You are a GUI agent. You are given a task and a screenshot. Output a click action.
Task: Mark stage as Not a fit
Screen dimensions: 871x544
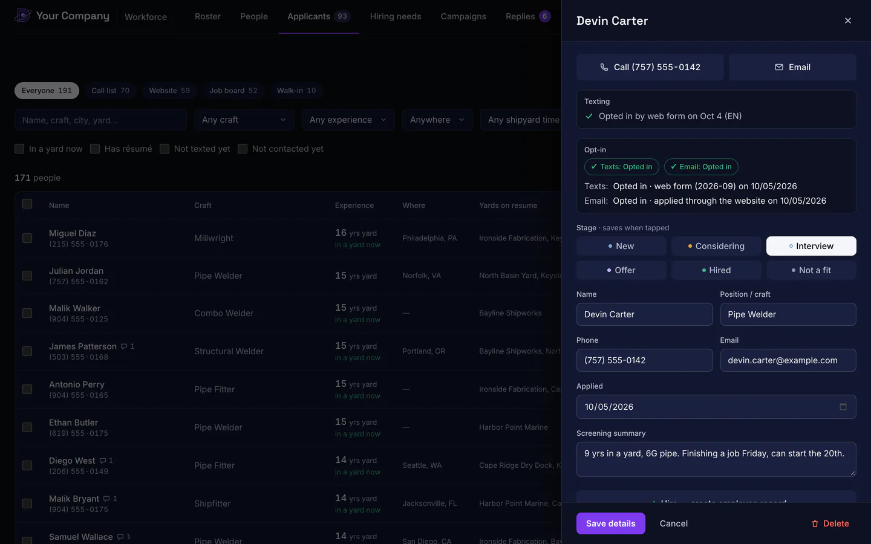(x=811, y=270)
